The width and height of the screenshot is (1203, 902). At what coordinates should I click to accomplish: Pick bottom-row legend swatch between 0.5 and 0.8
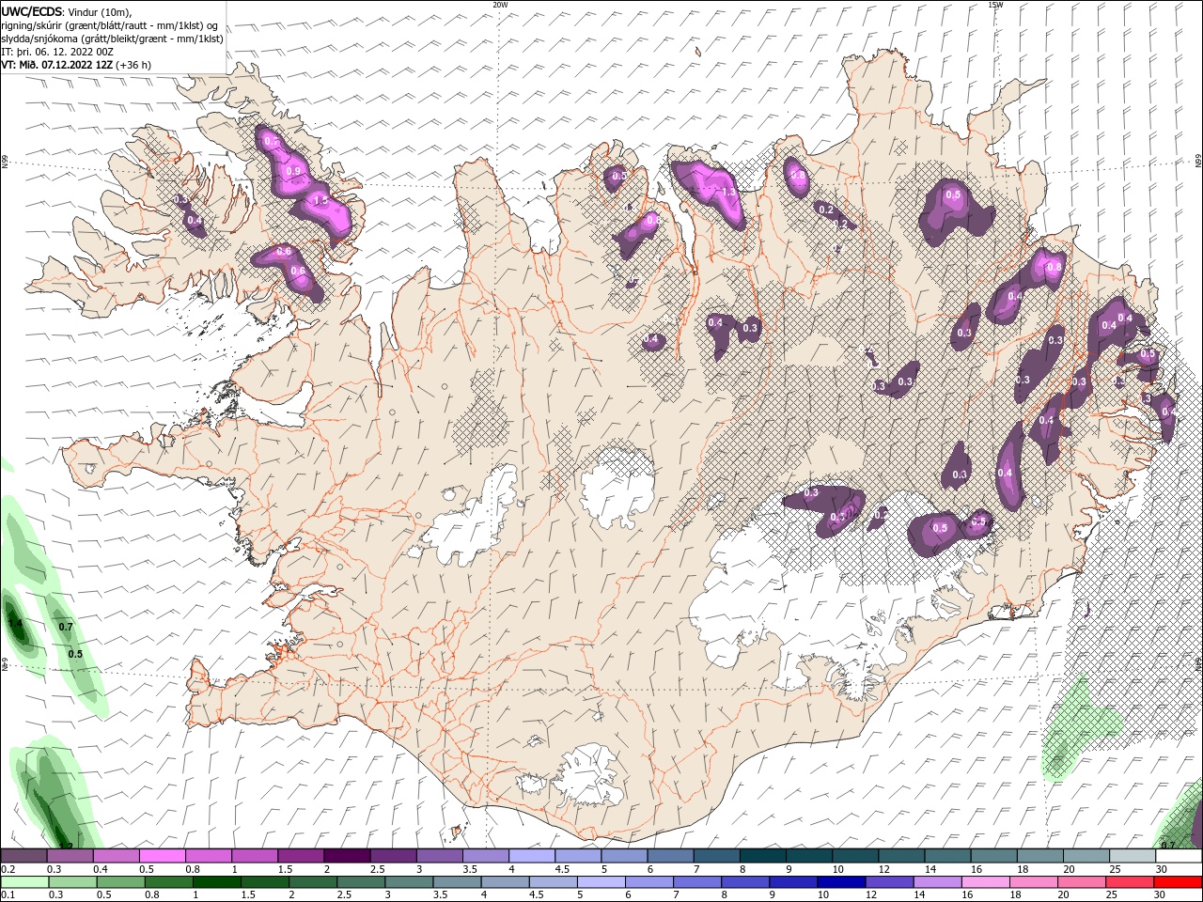119,882
